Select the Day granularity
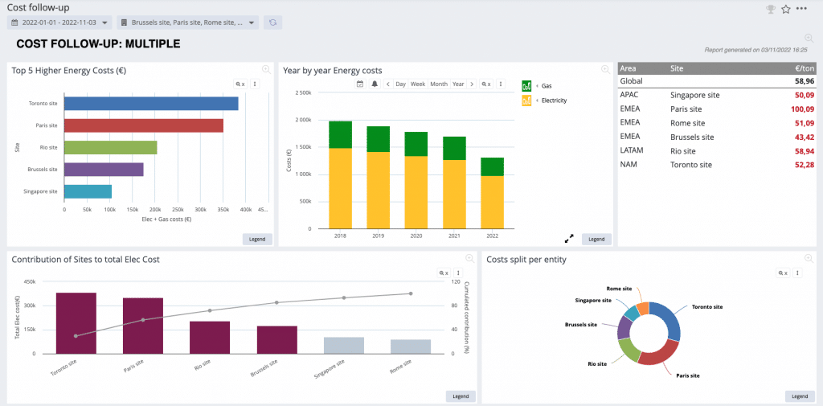The height and width of the screenshot is (406, 823). click(x=400, y=84)
